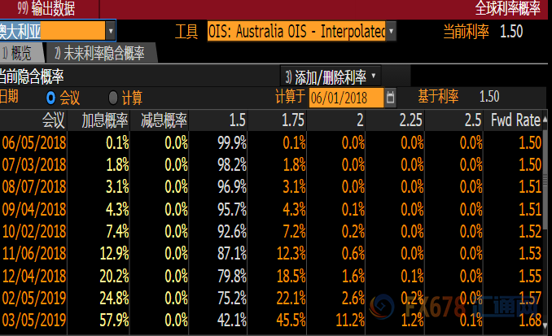Click the 1.75 rate column header
This screenshot has width=552, height=336.
click(292, 120)
